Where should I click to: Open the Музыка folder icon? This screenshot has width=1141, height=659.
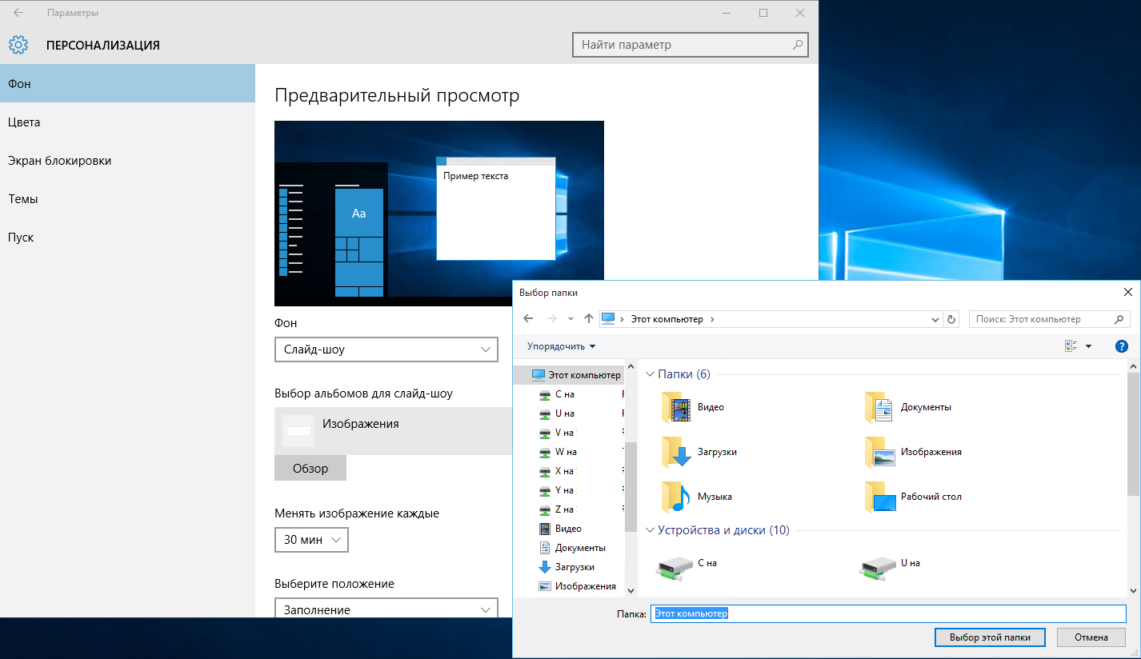click(677, 497)
